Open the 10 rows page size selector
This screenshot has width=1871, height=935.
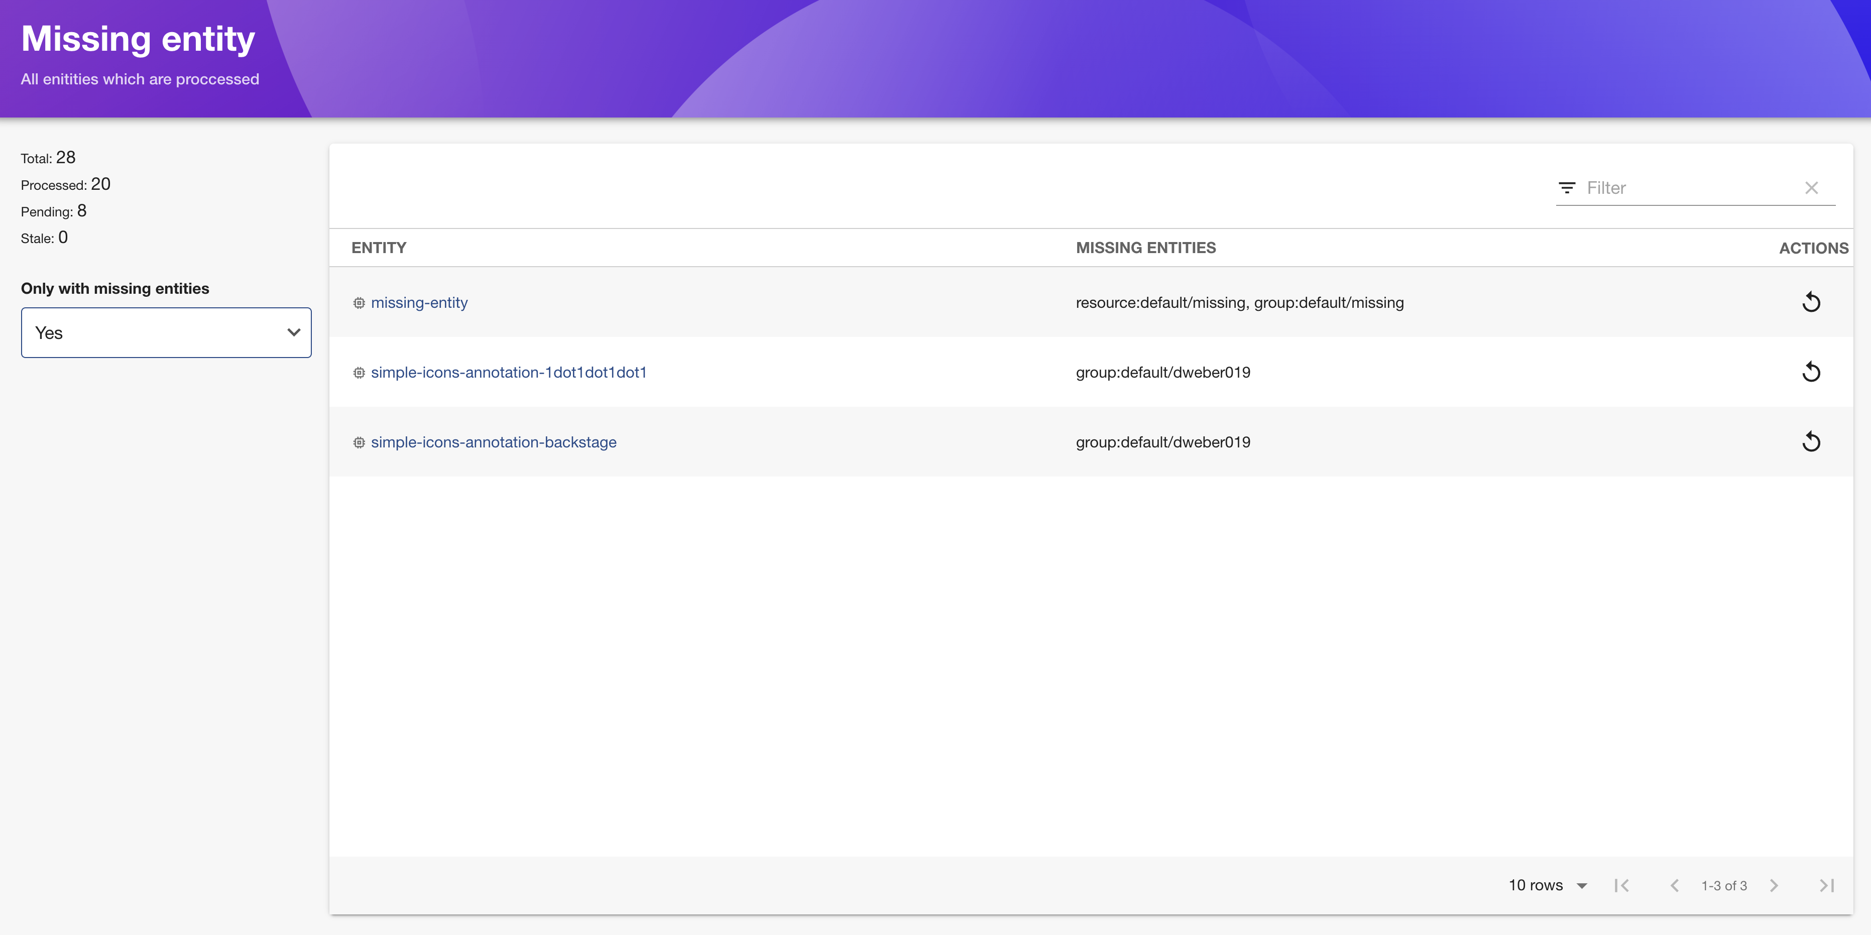1547,885
